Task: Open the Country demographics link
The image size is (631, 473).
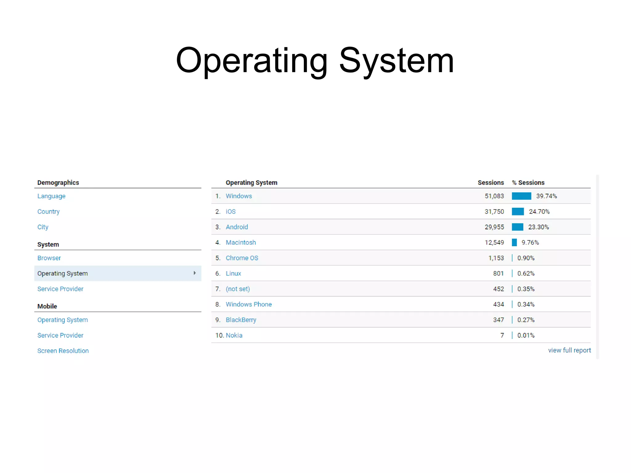Action: (x=48, y=212)
